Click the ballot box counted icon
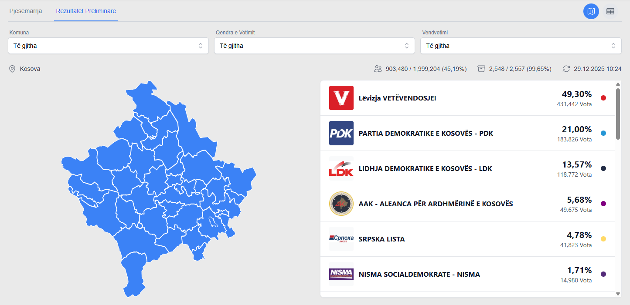 pos(481,69)
